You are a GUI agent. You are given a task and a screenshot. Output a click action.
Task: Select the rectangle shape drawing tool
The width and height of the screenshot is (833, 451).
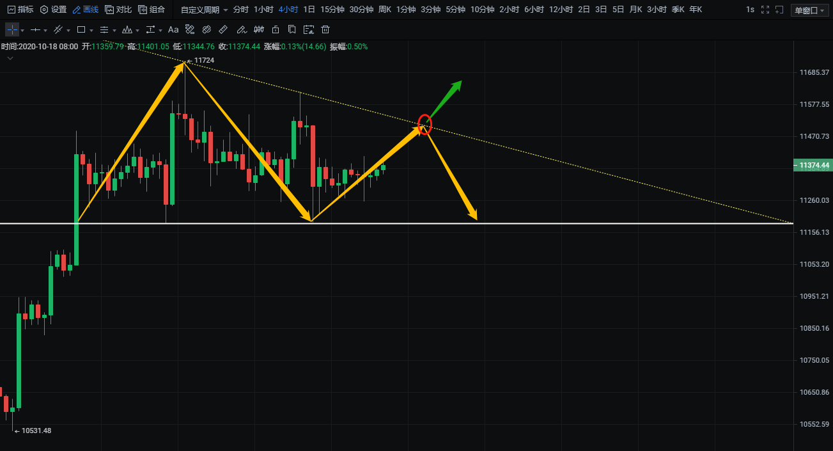point(81,29)
